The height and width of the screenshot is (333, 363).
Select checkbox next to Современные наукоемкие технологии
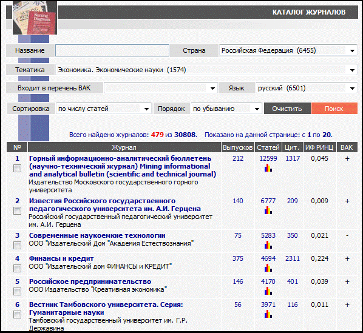point(17,246)
